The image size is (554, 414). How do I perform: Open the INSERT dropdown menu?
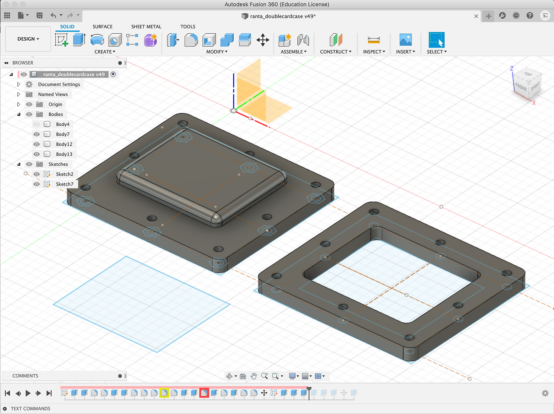coord(405,52)
